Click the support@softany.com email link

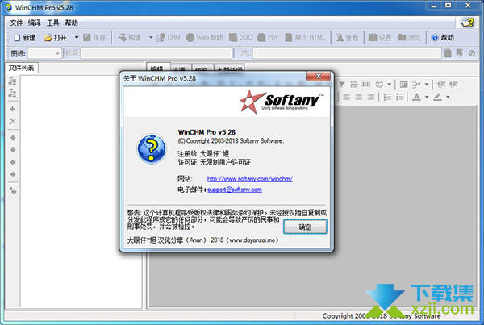click(235, 190)
